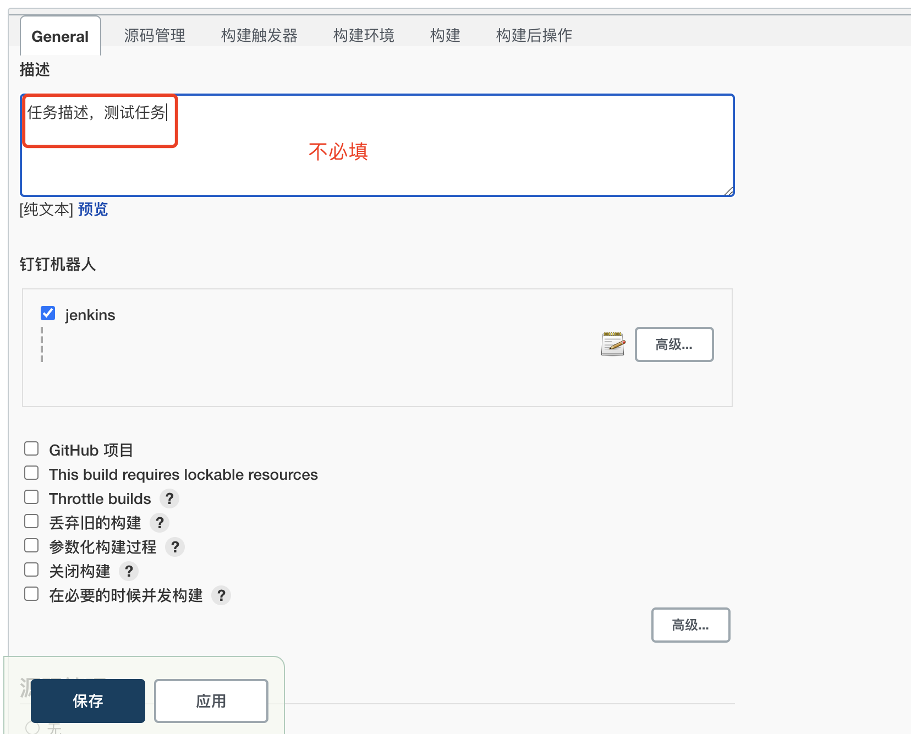Open 高级 options for 钉钉机器人
This screenshot has height=734, width=911.
point(674,344)
